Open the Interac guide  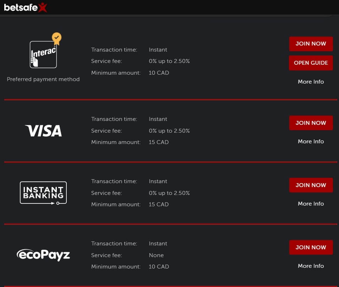point(311,63)
